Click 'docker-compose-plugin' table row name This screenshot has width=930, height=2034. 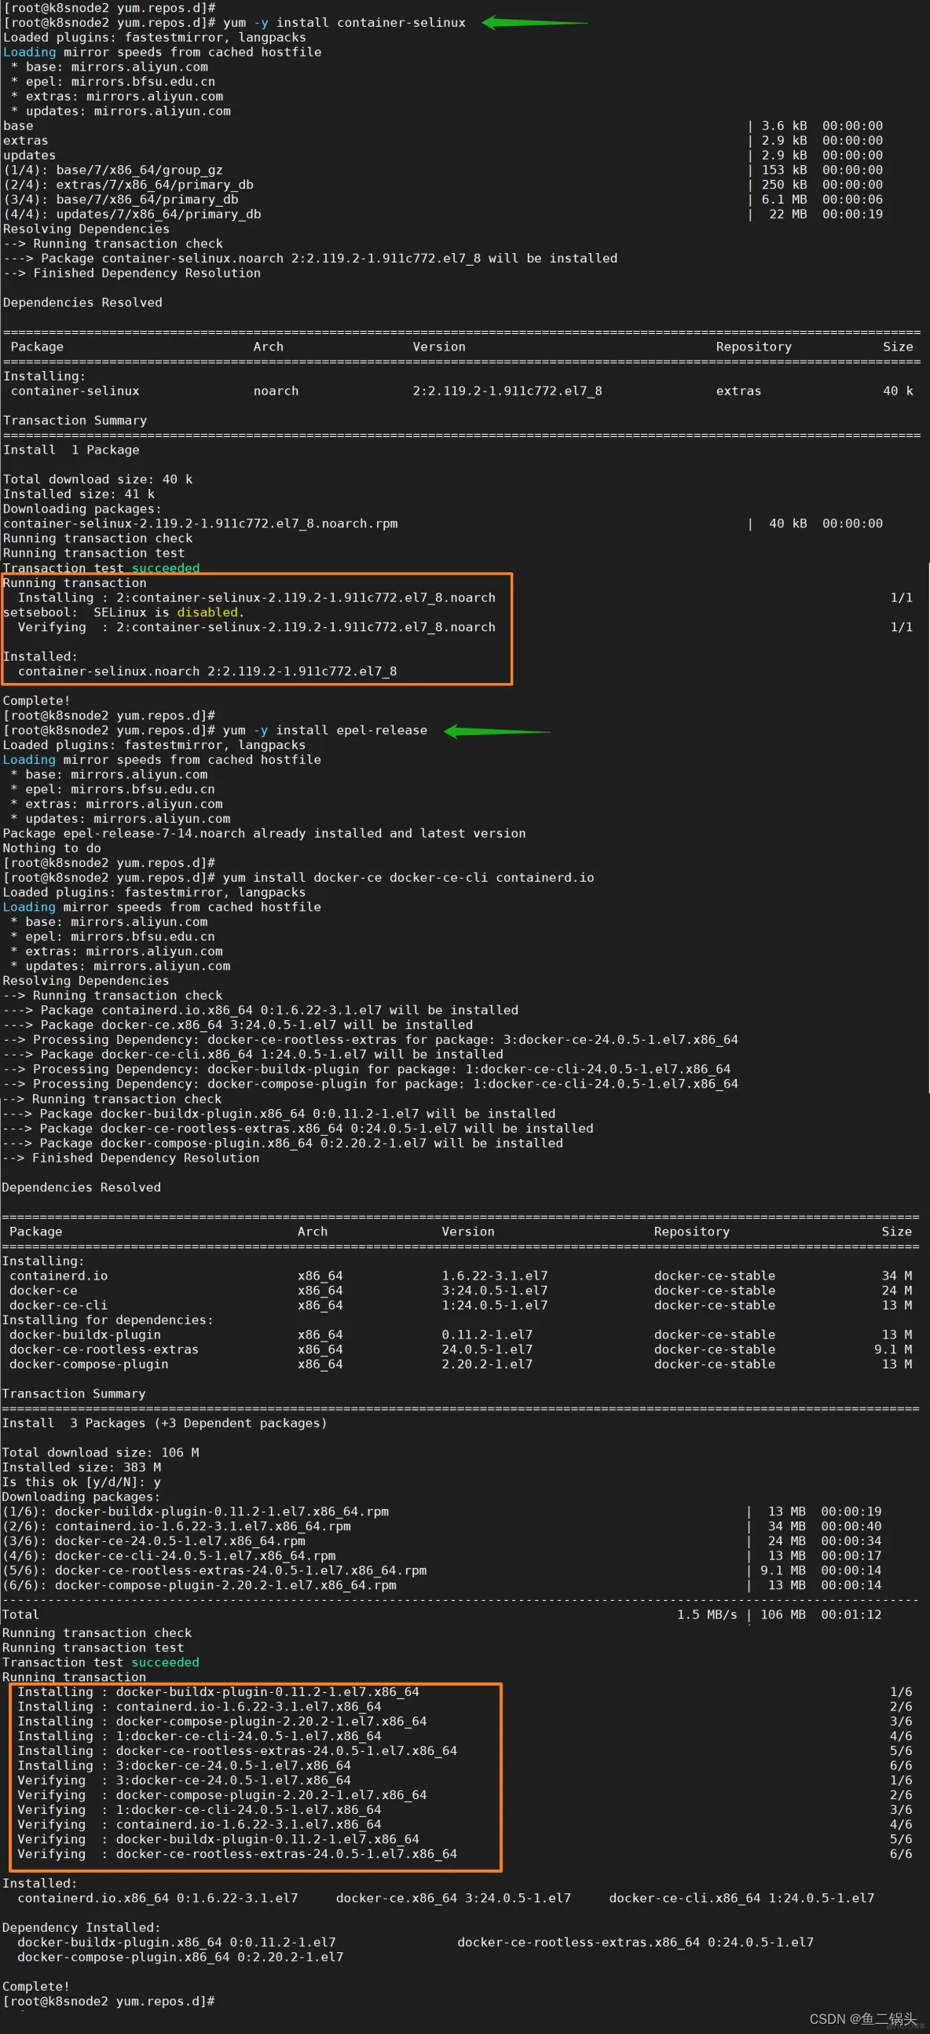click(88, 1364)
